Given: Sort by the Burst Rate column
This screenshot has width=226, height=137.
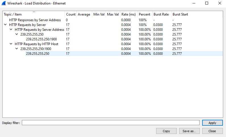Looking at the screenshot, I should (x=162, y=14).
